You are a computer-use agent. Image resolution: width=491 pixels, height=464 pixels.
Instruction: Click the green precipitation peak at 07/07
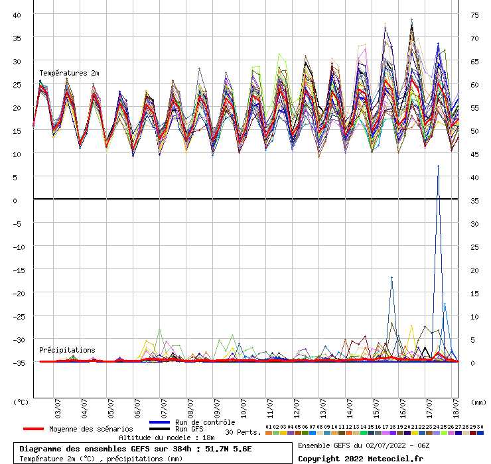159,329
